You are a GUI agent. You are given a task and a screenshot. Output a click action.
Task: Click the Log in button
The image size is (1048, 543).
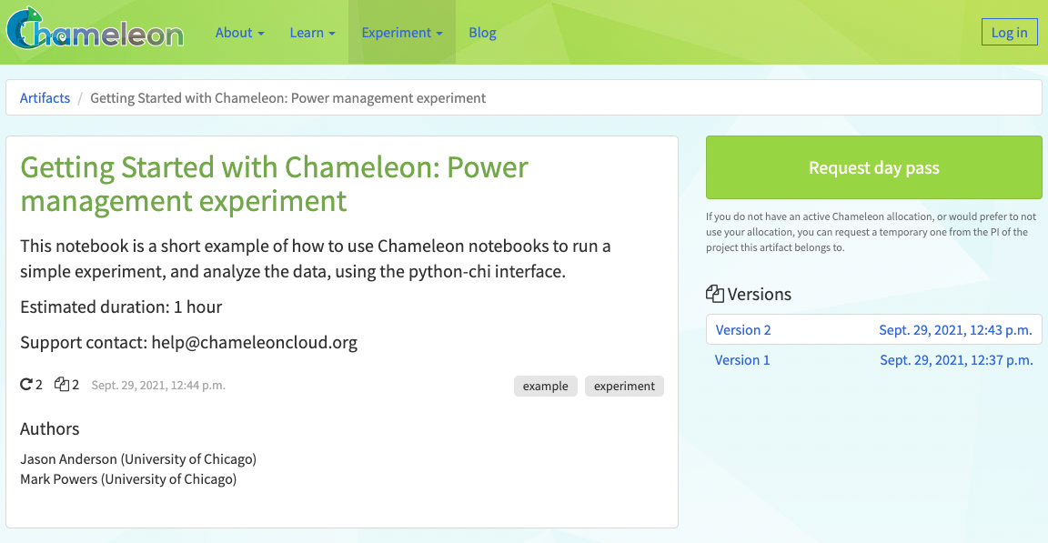tap(1009, 32)
